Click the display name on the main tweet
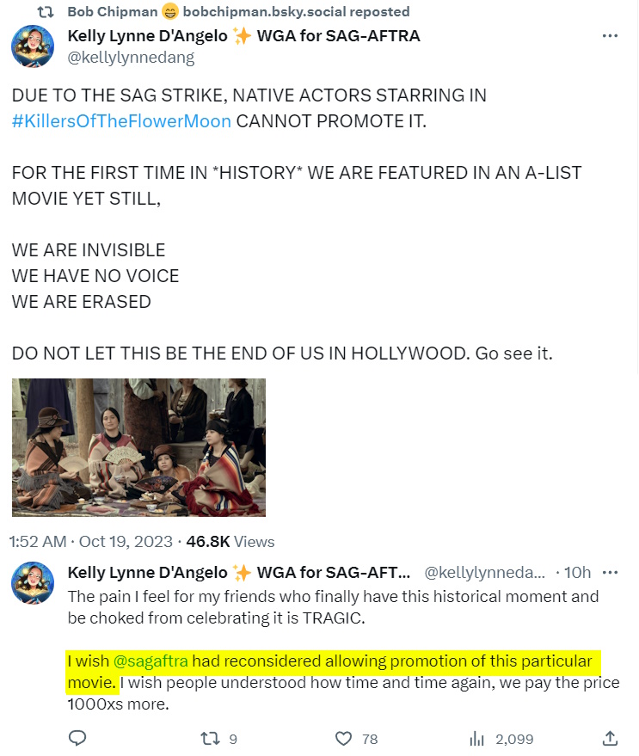 (243, 36)
